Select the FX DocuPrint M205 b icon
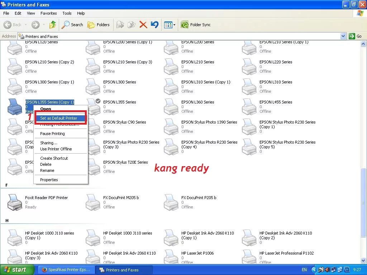 click(x=93, y=202)
